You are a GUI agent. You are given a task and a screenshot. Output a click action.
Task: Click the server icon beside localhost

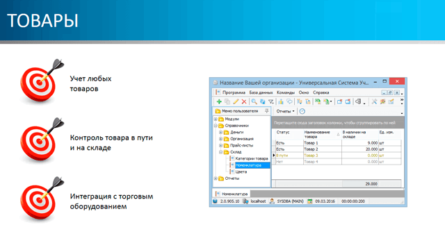click(x=245, y=201)
